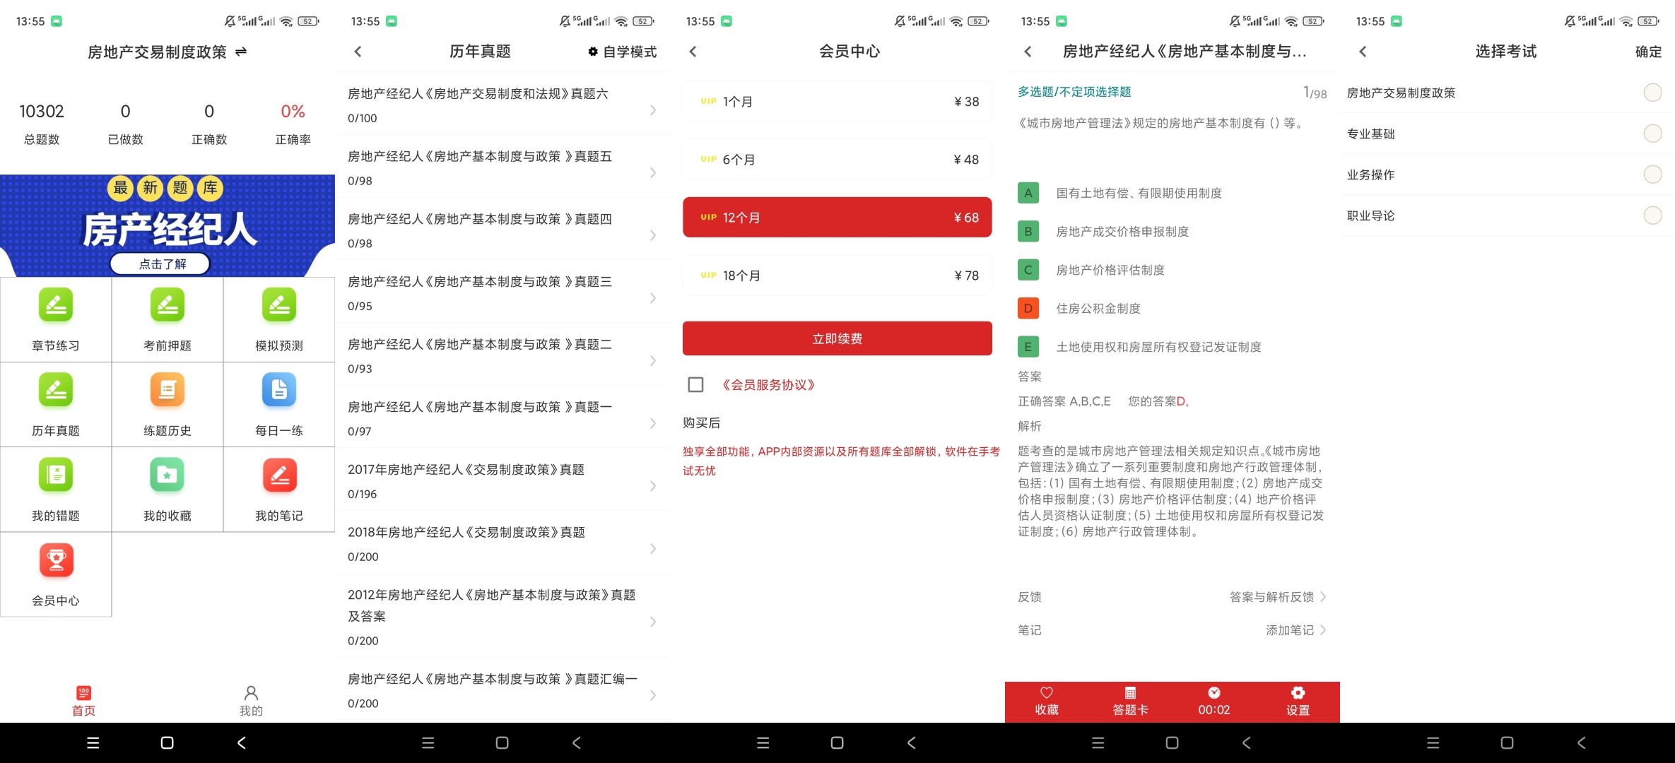1675x763 pixels.
Task: Select 职业导论 radio button
Action: (x=1652, y=215)
